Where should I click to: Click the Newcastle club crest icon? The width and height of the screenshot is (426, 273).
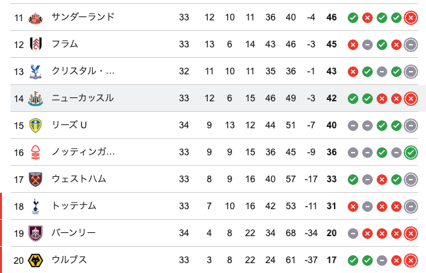click(35, 99)
